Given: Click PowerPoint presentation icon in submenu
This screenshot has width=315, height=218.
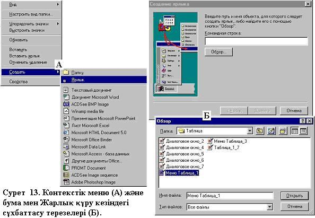Looking at the screenshot, I should pyautogui.click(x=66, y=118).
